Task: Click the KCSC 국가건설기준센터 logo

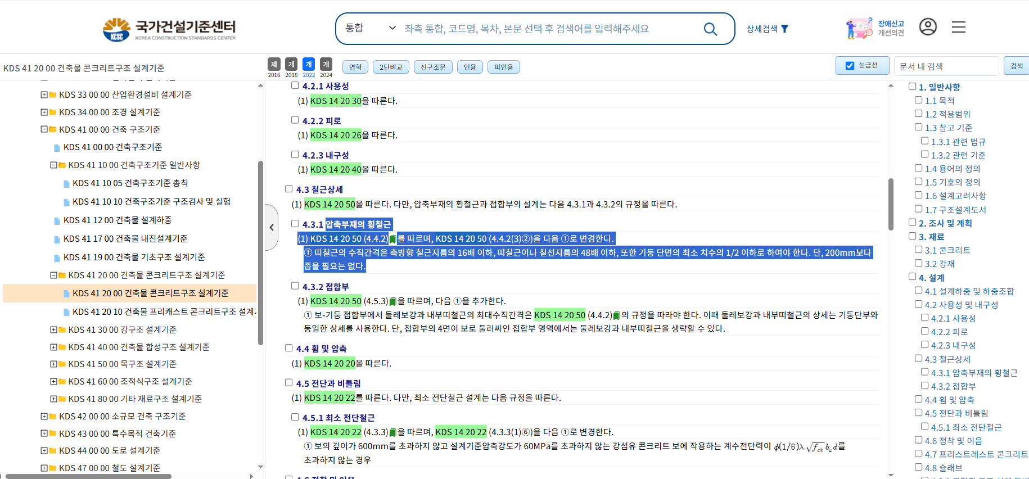Action: (169, 29)
